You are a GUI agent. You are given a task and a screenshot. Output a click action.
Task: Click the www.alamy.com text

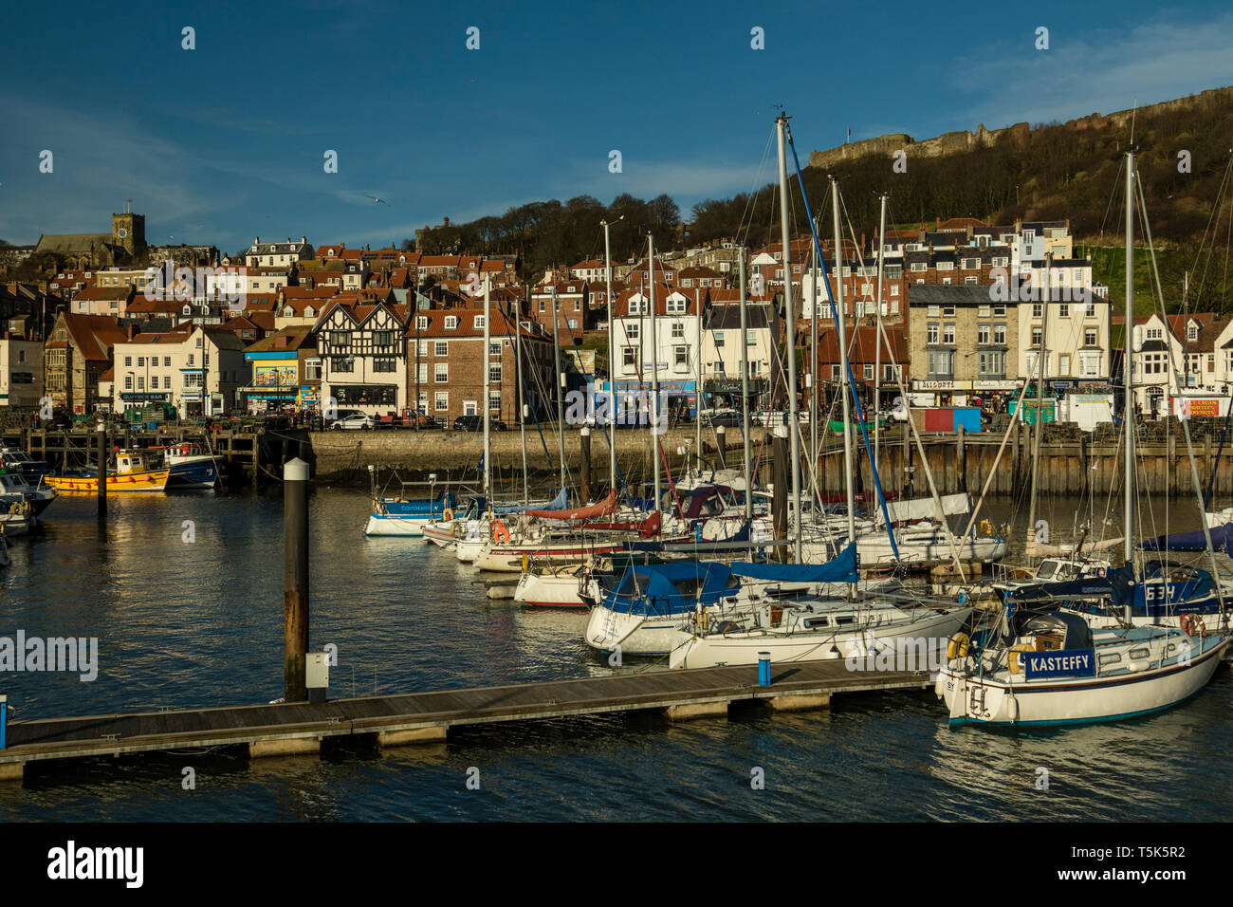tap(1120, 875)
